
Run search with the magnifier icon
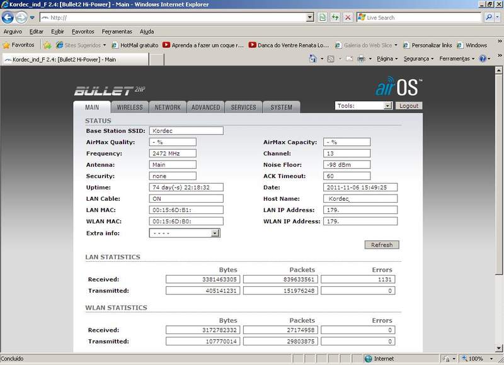click(489, 18)
